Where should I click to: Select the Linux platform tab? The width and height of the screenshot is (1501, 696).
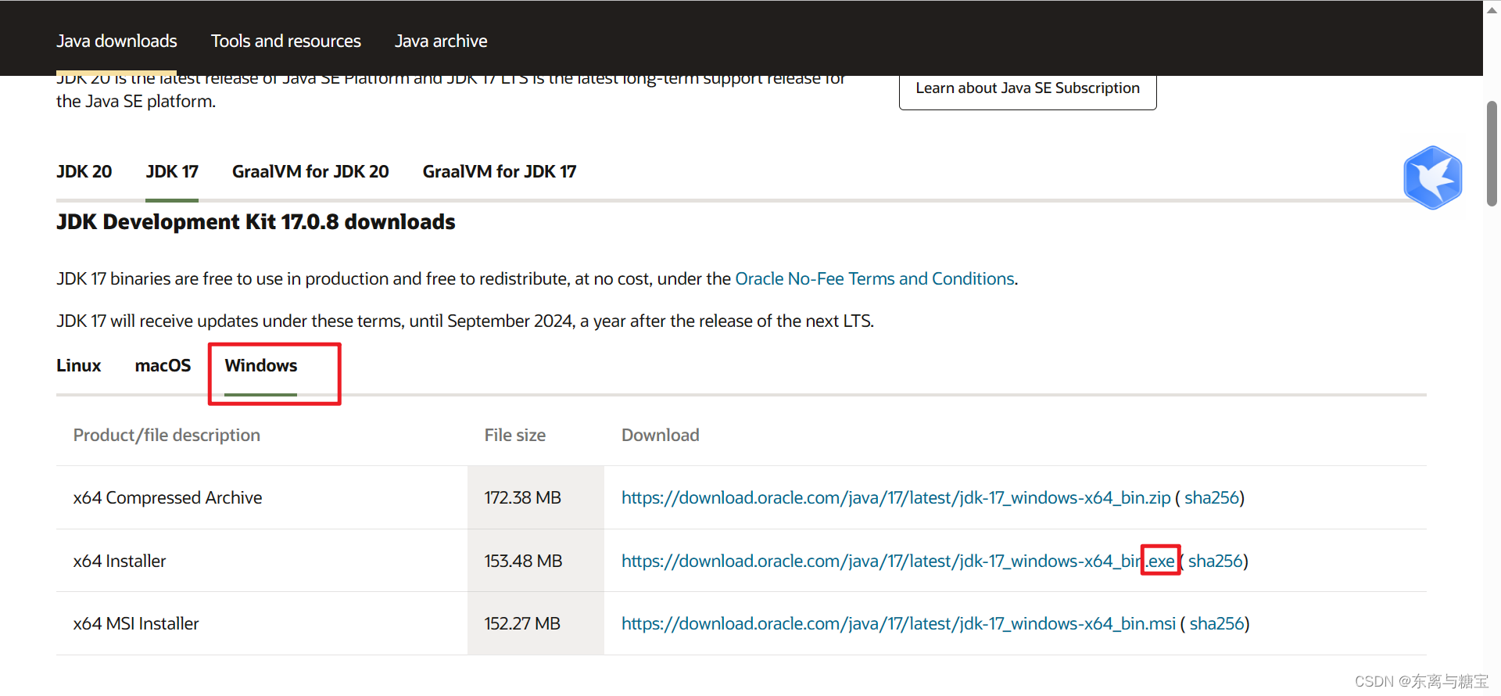pos(79,365)
